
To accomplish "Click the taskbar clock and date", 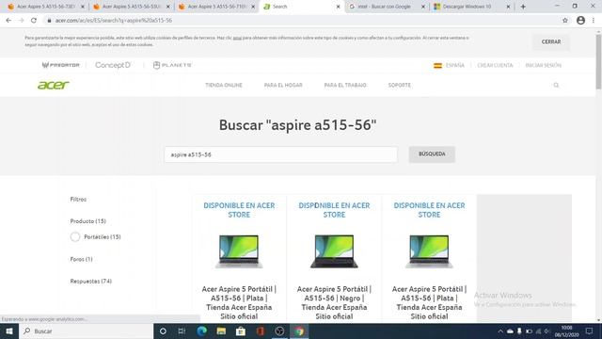I will pos(566,331).
